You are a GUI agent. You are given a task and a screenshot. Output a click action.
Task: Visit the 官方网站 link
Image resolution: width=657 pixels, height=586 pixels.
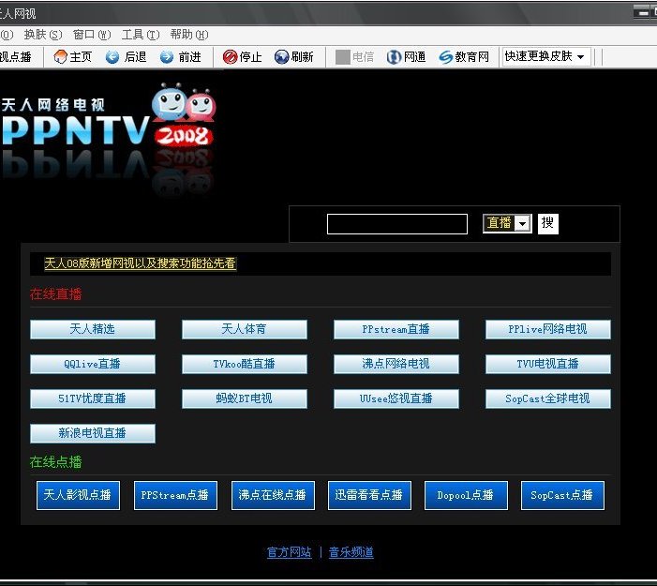(290, 552)
